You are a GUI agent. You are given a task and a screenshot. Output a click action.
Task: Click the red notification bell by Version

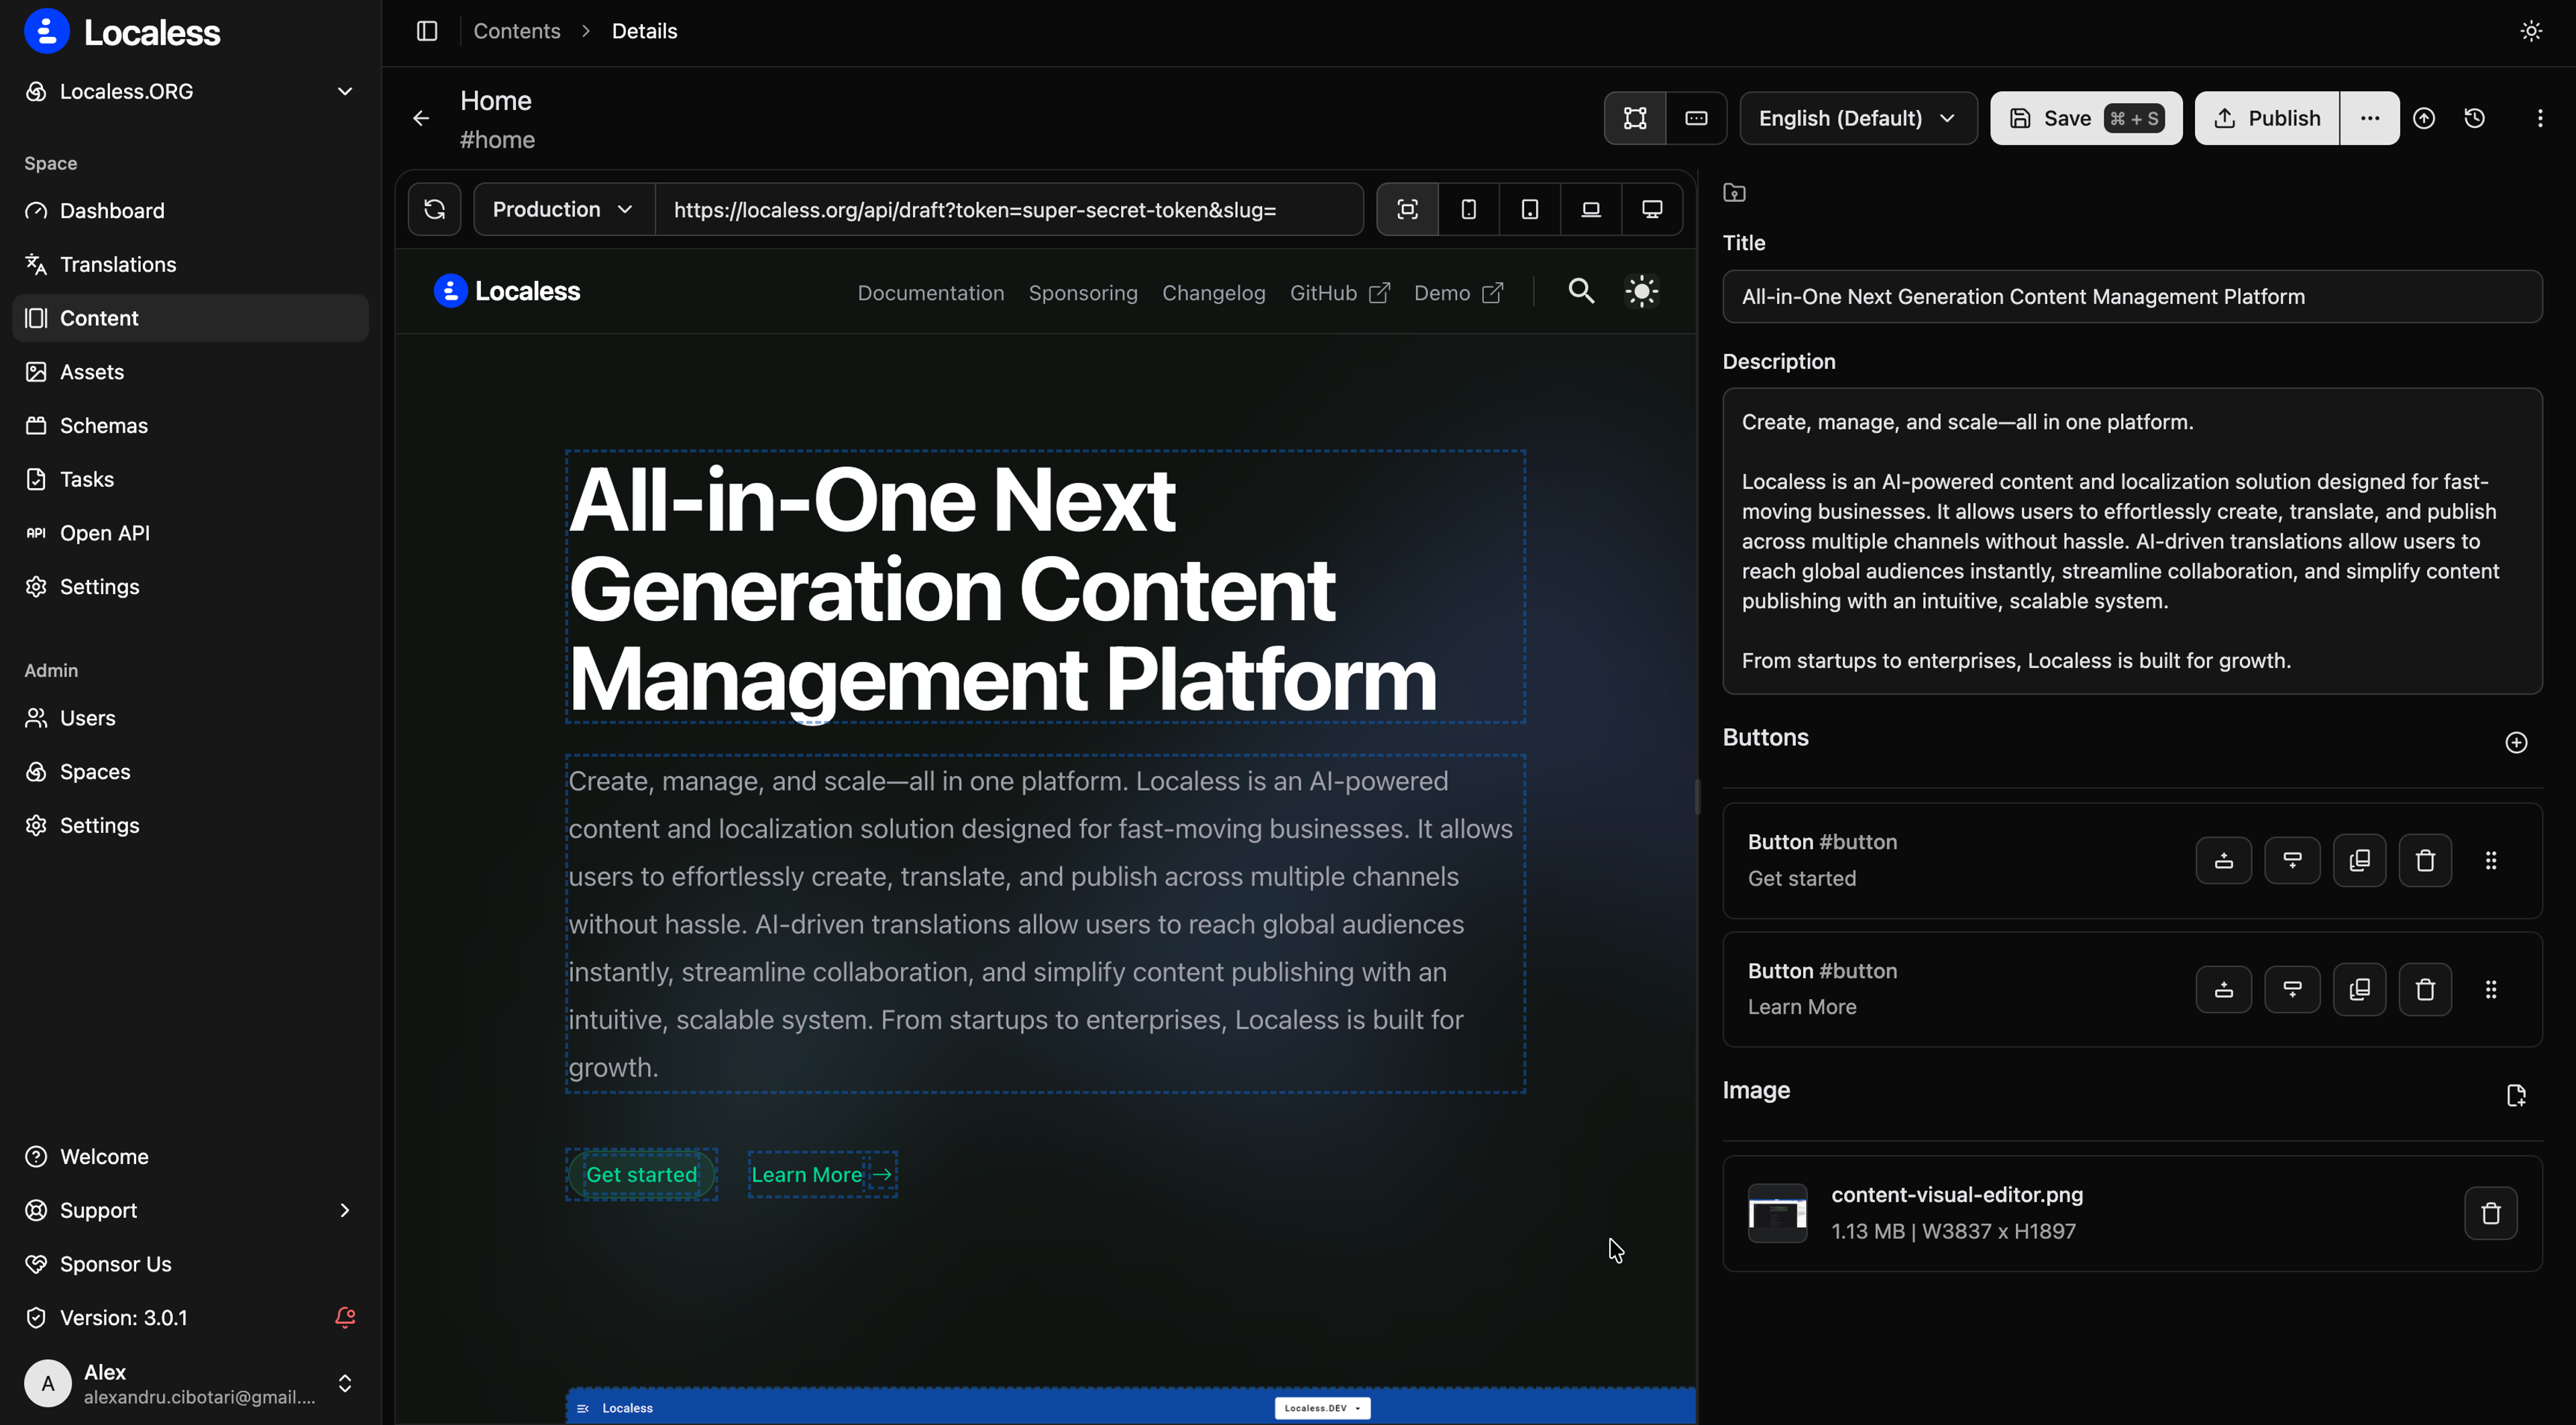(345, 1317)
